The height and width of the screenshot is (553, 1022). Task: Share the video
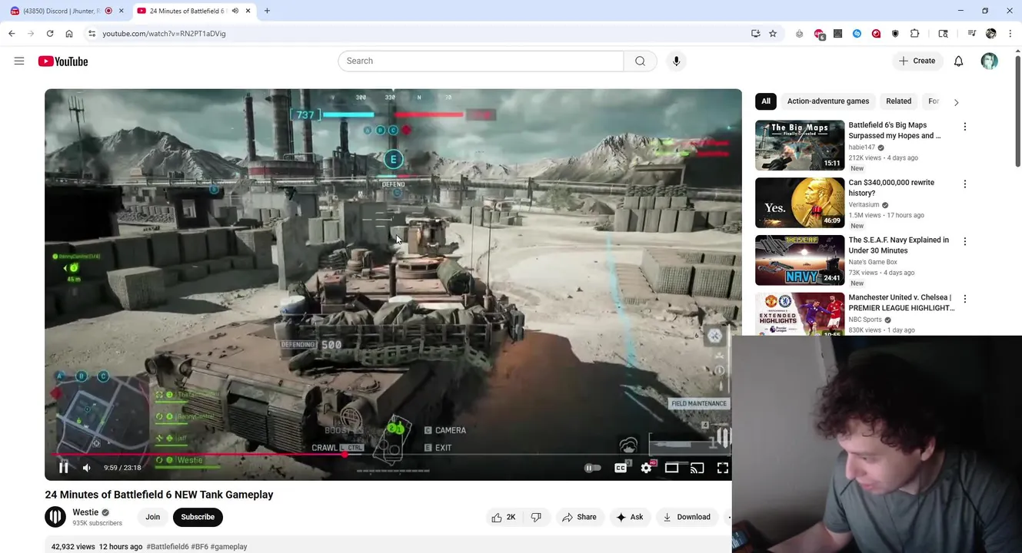[579, 518]
